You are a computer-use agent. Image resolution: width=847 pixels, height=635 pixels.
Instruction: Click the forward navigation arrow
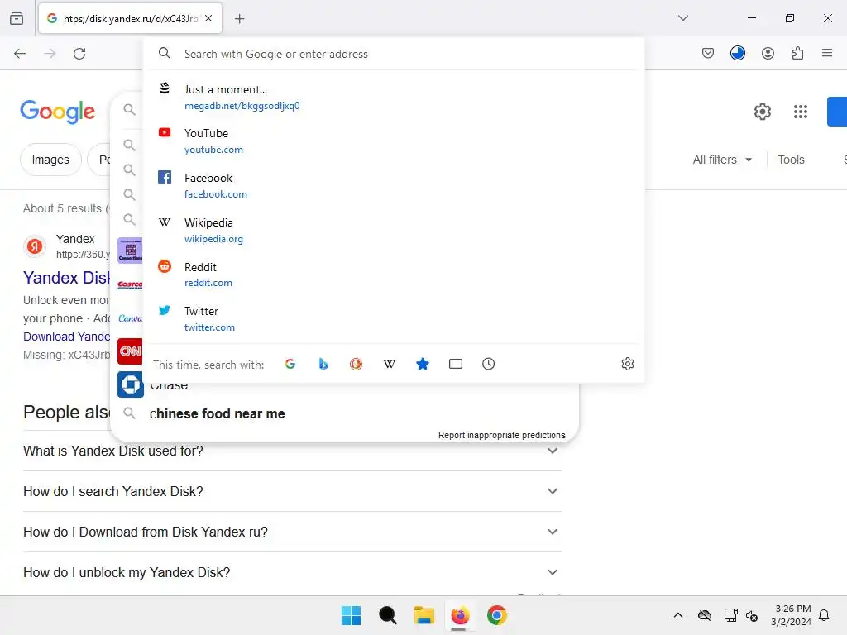click(50, 54)
